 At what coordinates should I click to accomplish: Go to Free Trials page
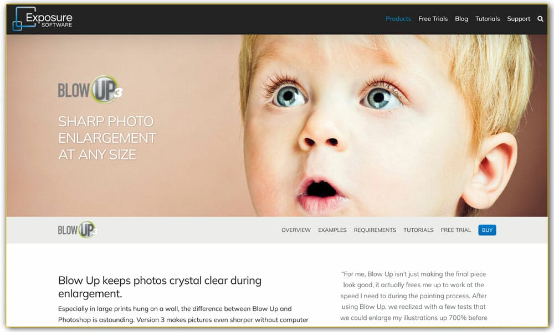coord(433,19)
